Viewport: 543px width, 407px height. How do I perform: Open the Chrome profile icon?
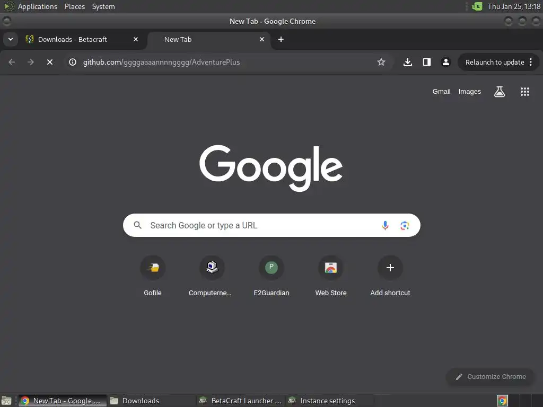click(x=445, y=62)
